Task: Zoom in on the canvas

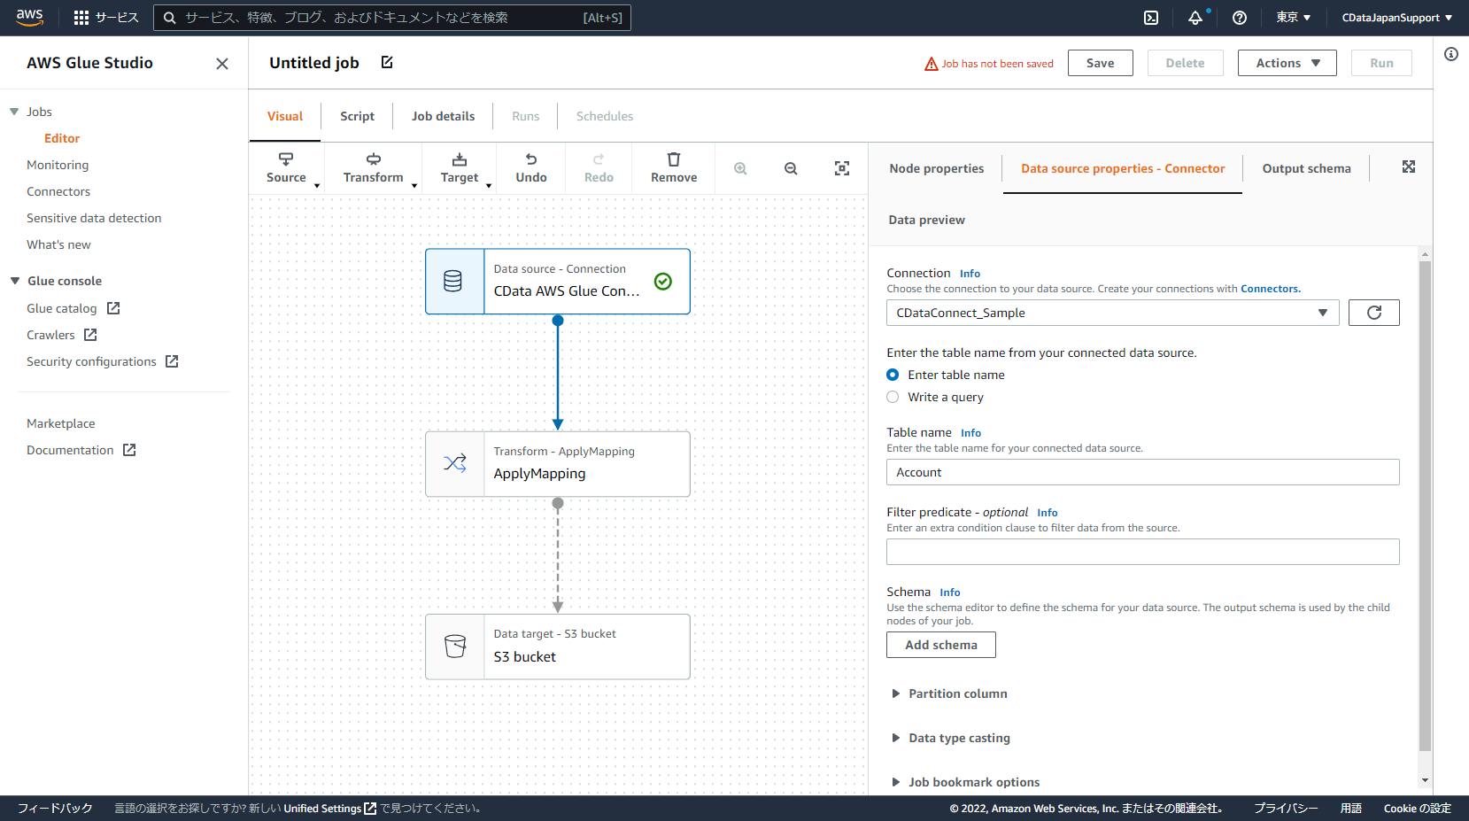Action: tap(740, 168)
